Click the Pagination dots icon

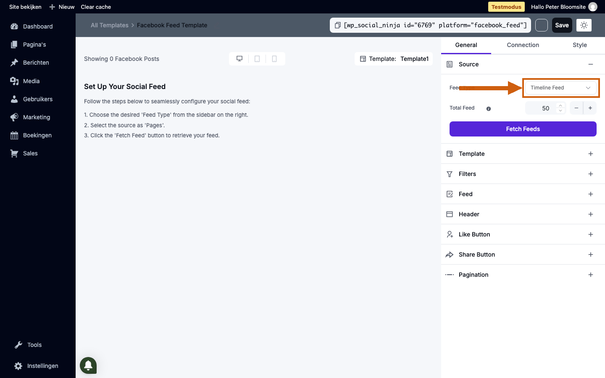[x=450, y=275]
